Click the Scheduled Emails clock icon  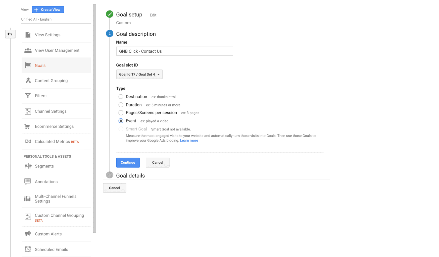tap(28, 249)
